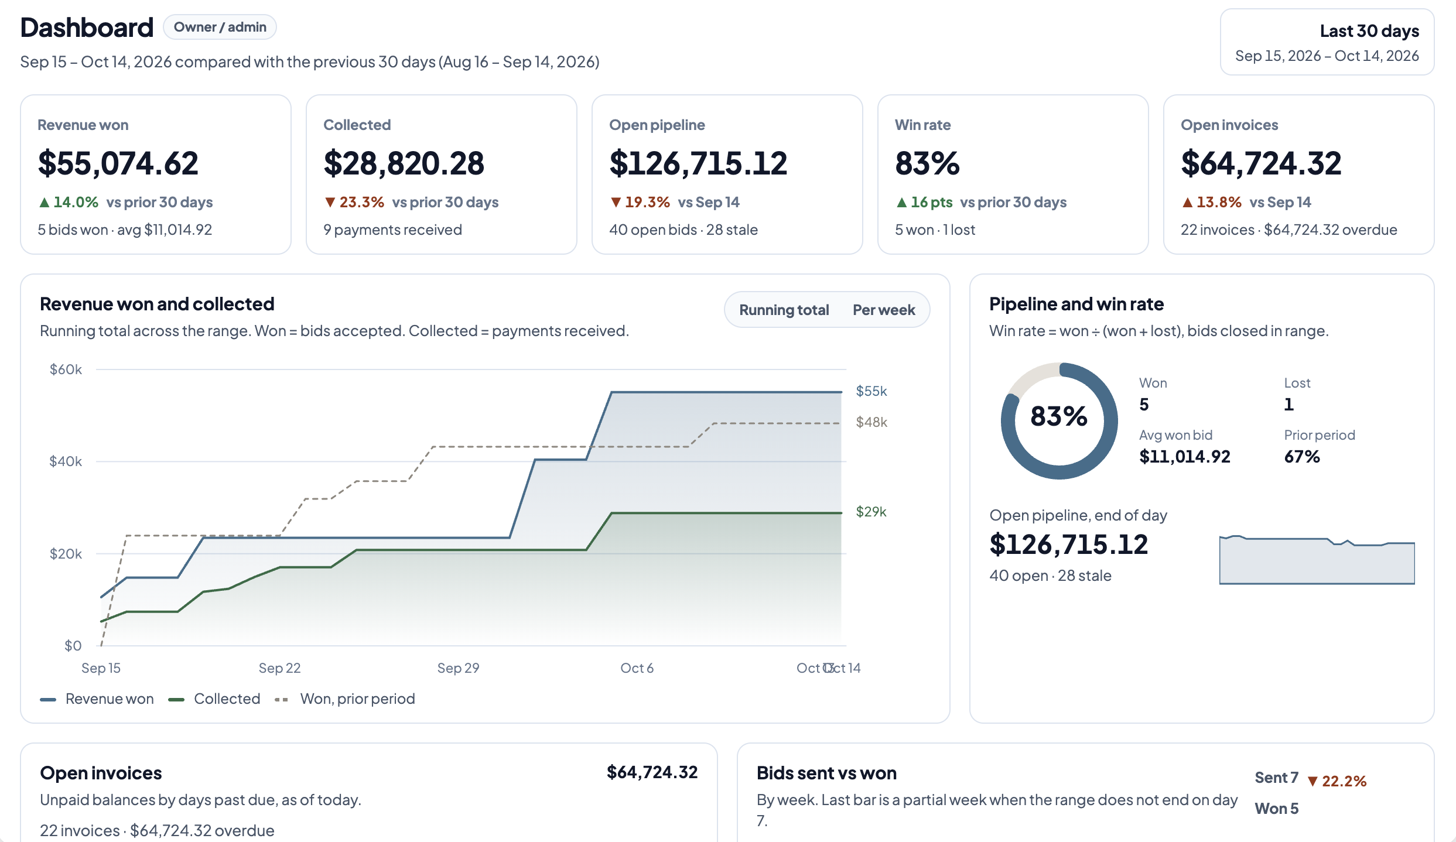Click '9 payments received' text
Image resolution: width=1456 pixels, height=842 pixels.
pyautogui.click(x=392, y=230)
